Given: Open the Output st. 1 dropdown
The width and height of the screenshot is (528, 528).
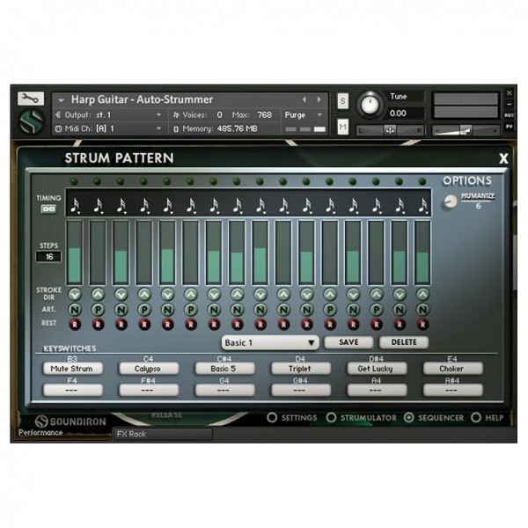Looking at the screenshot, I should point(109,114).
